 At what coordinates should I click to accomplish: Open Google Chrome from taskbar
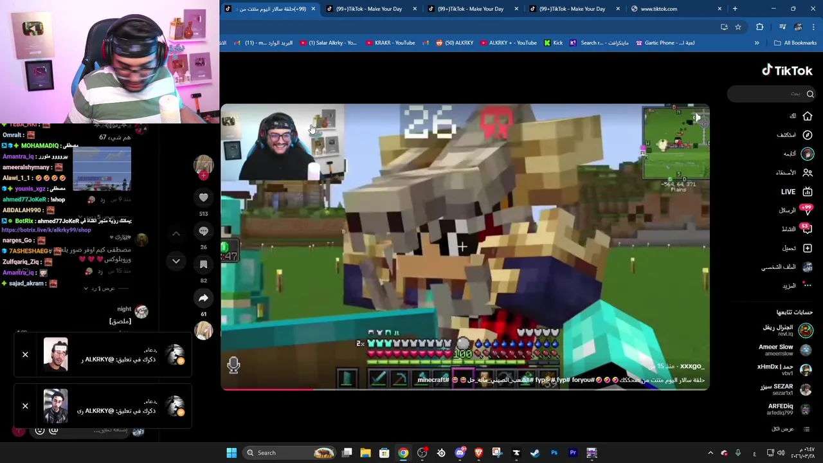(403, 453)
